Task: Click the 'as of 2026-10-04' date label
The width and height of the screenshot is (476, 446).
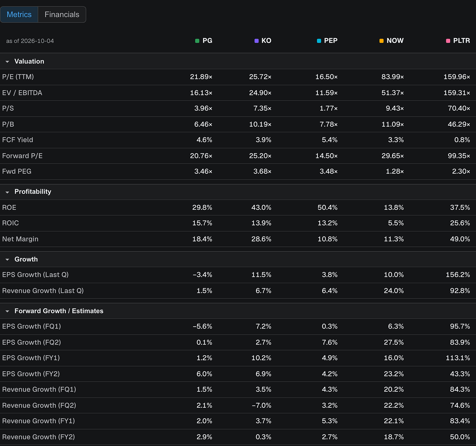Action: [x=30, y=41]
